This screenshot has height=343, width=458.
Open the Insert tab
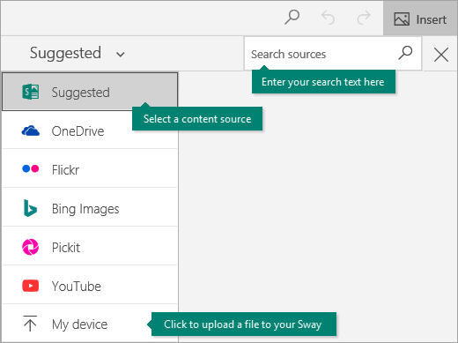(420, 19)
